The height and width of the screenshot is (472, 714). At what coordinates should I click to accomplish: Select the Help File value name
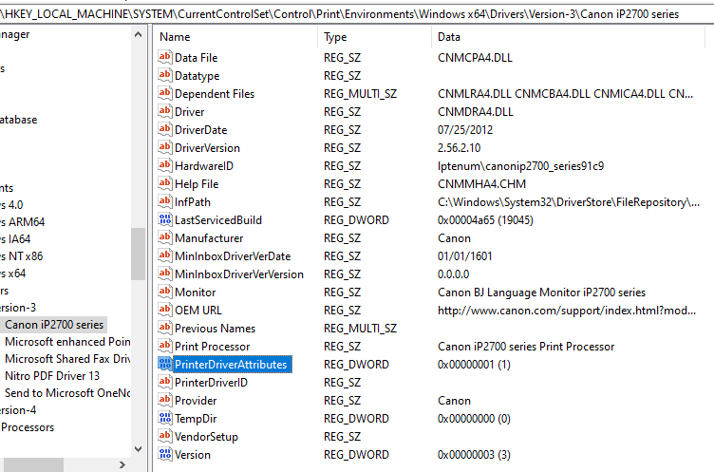coord(197,184)
